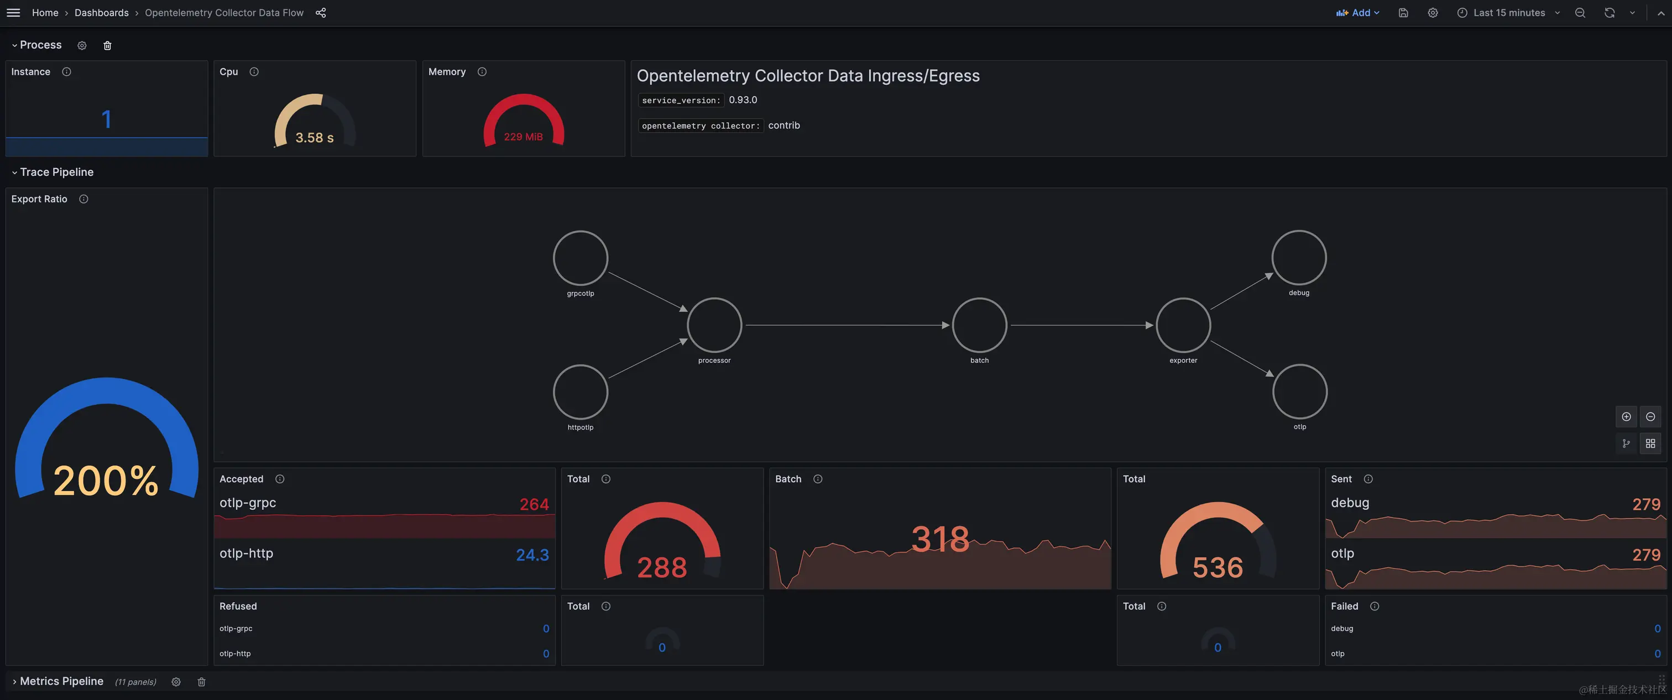Screen dimensions: 1672x700
Task: Click the zoom out time range icon
Action: tap(1580, 12)
